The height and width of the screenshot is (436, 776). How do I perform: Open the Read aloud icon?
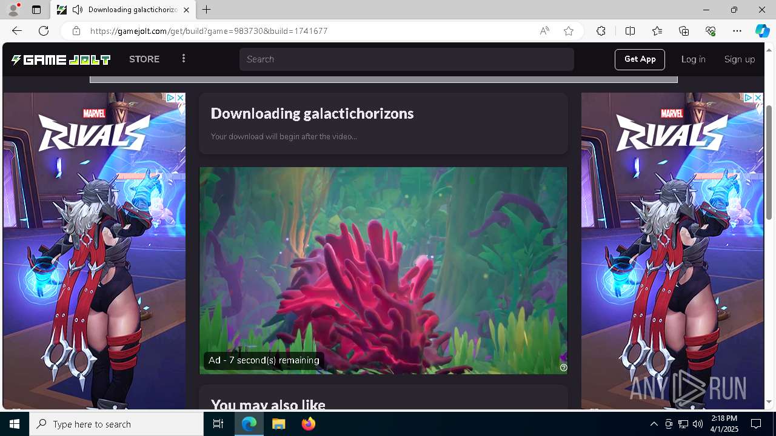pos(544,31)
